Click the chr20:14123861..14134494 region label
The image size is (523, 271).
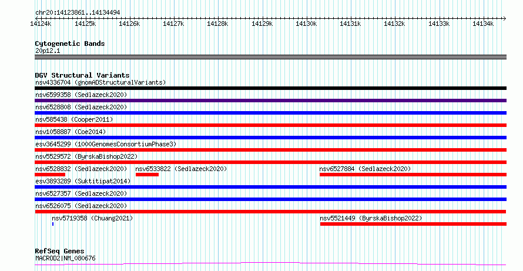pyautogui.click(x=78, y=13)
